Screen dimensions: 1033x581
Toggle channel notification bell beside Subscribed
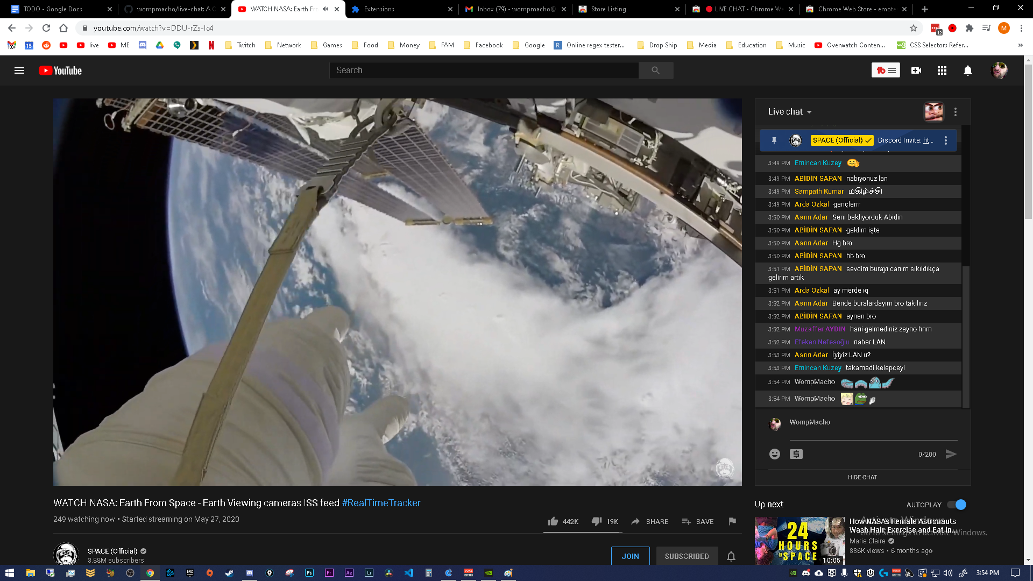731,556
